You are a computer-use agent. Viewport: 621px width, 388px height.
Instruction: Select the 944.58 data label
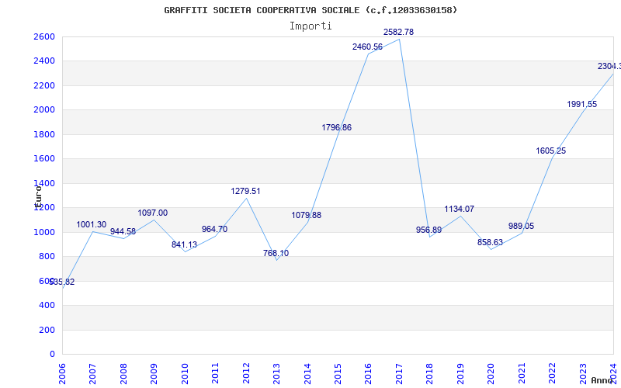click(x=123, y=231)
